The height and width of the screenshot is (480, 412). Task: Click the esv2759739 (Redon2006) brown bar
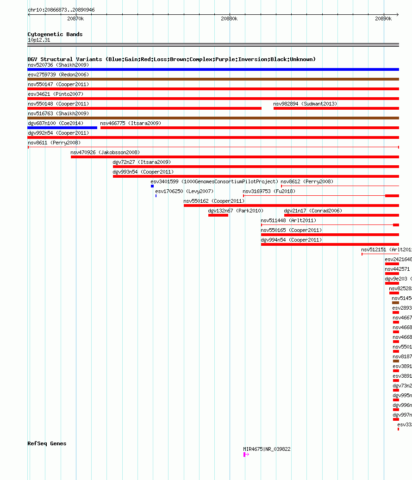click(213, 79)
